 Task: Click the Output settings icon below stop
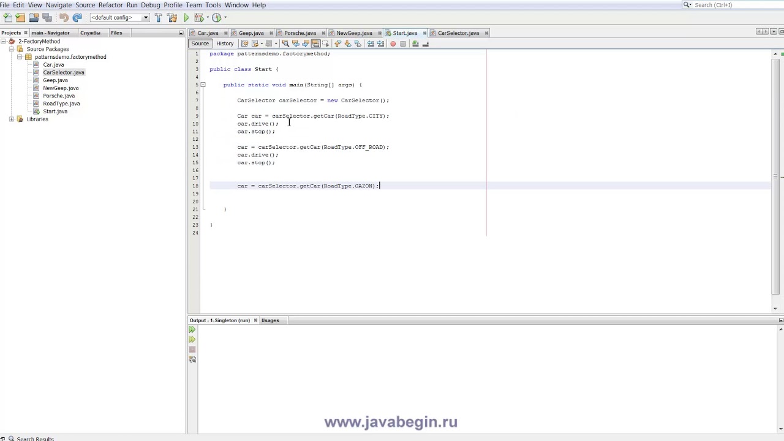[x=192, y=359]
